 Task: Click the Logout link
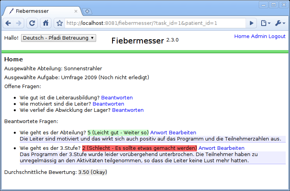pyautogui.click(x=277, y=36)
